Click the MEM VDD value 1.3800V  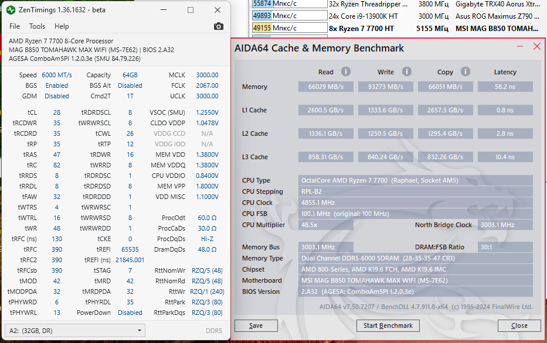pyautogui.click(x=207, y=155)
